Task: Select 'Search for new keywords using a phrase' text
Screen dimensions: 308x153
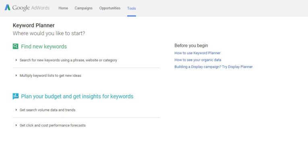Action: 68,60
